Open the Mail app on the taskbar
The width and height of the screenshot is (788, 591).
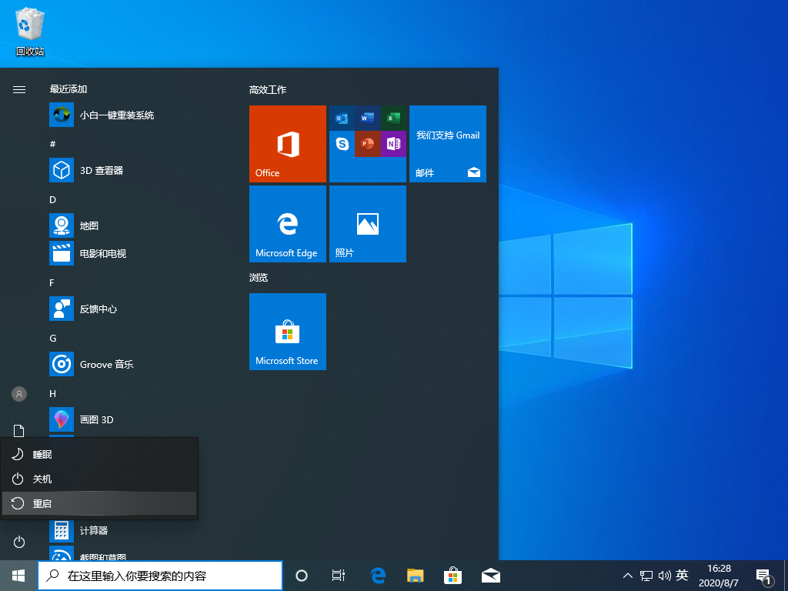click(x=490, y=575)
